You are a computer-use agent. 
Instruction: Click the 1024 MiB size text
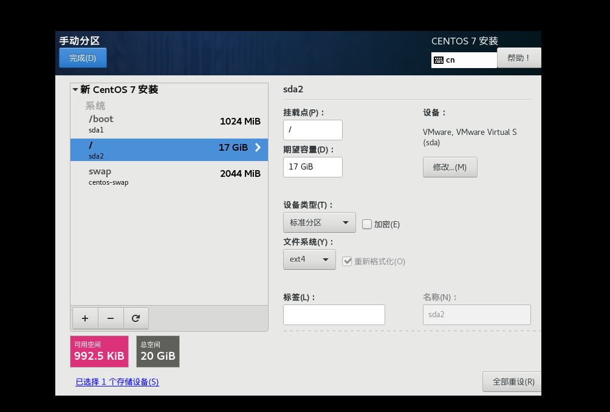coord(240,122)
